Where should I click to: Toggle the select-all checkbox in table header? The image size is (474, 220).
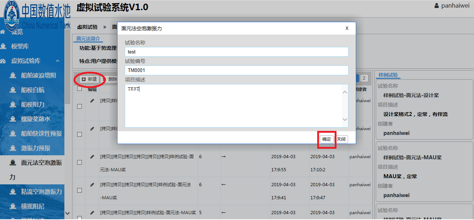80,89
